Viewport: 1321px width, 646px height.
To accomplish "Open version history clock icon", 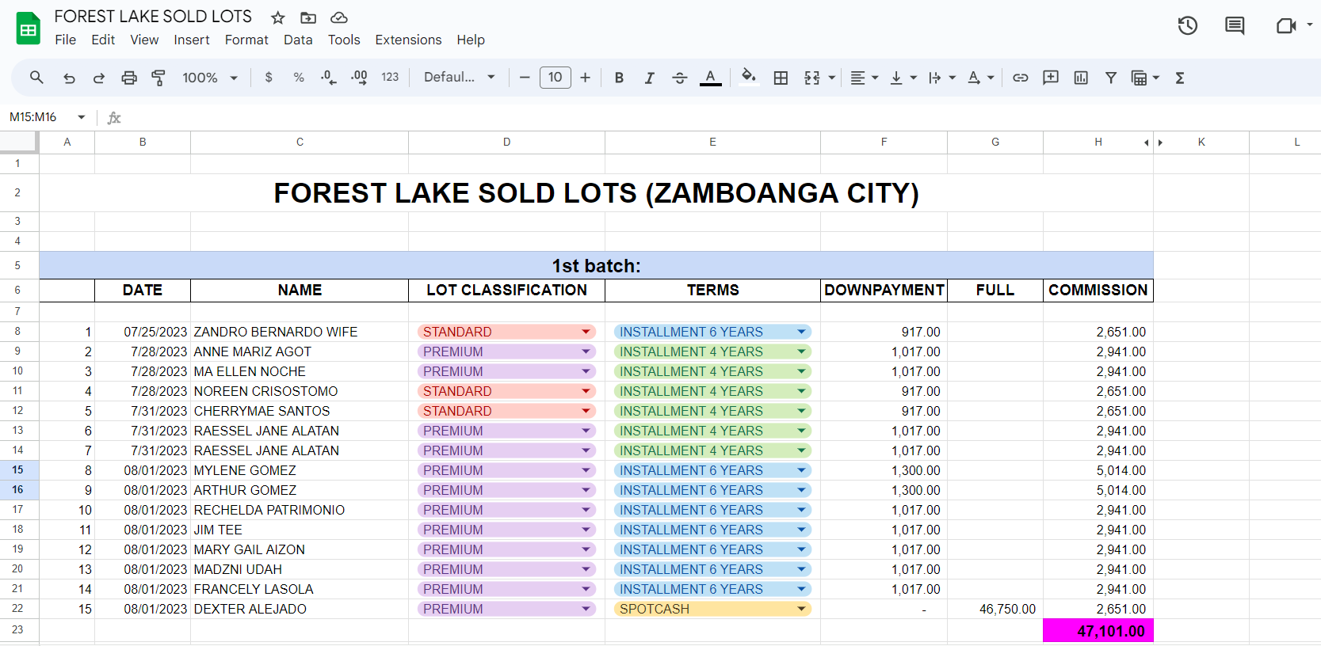I will 1187,26.
